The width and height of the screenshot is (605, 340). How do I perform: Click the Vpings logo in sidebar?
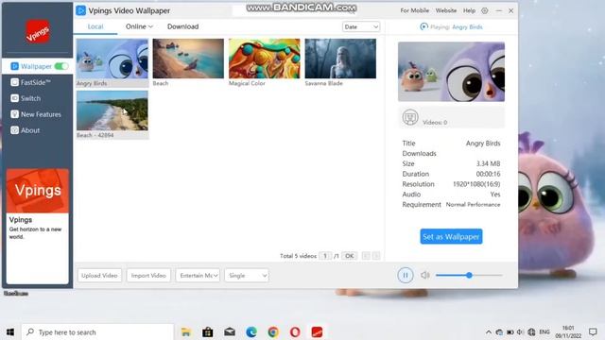click(x=38, y=31)
